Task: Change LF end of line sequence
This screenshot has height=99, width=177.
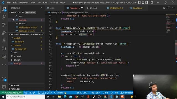Action: point(111,93)
